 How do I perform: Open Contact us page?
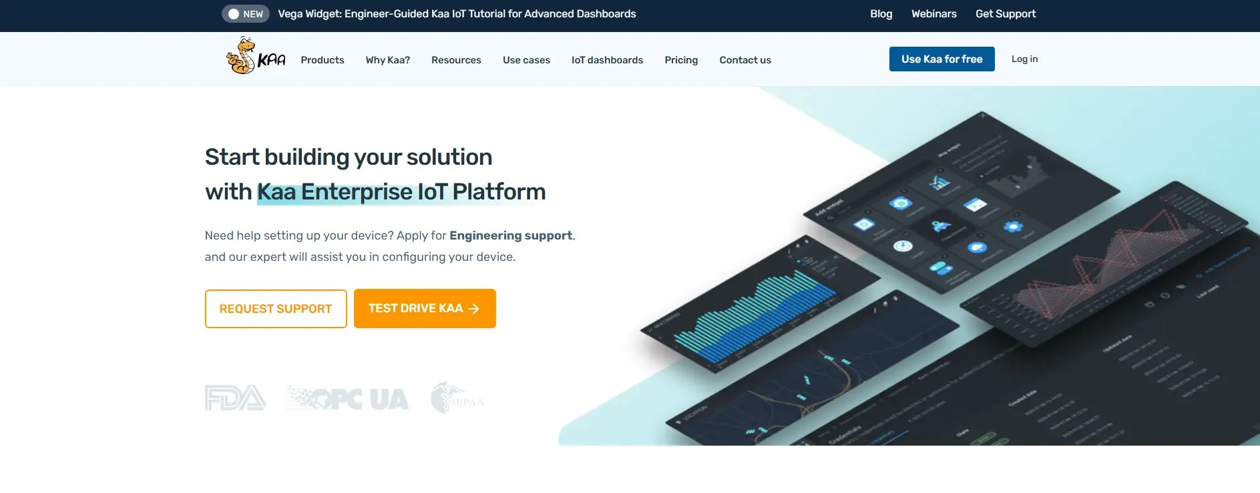click(745, 60)
